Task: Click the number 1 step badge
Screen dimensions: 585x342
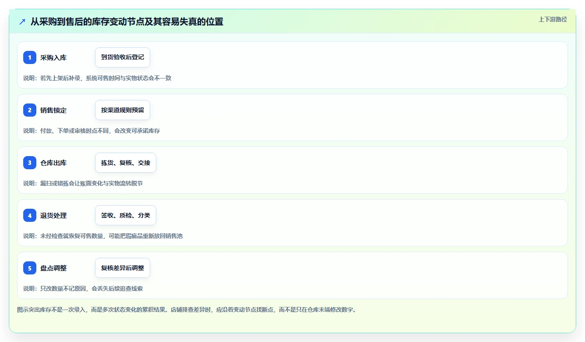Action: [30, 57]
